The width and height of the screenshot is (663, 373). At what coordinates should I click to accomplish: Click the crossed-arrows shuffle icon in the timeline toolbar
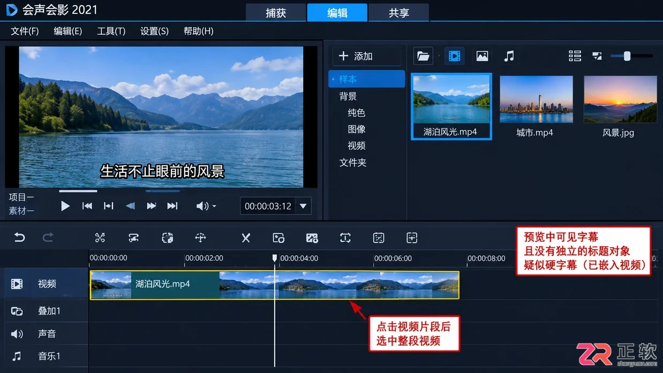(x=100, y=238)
